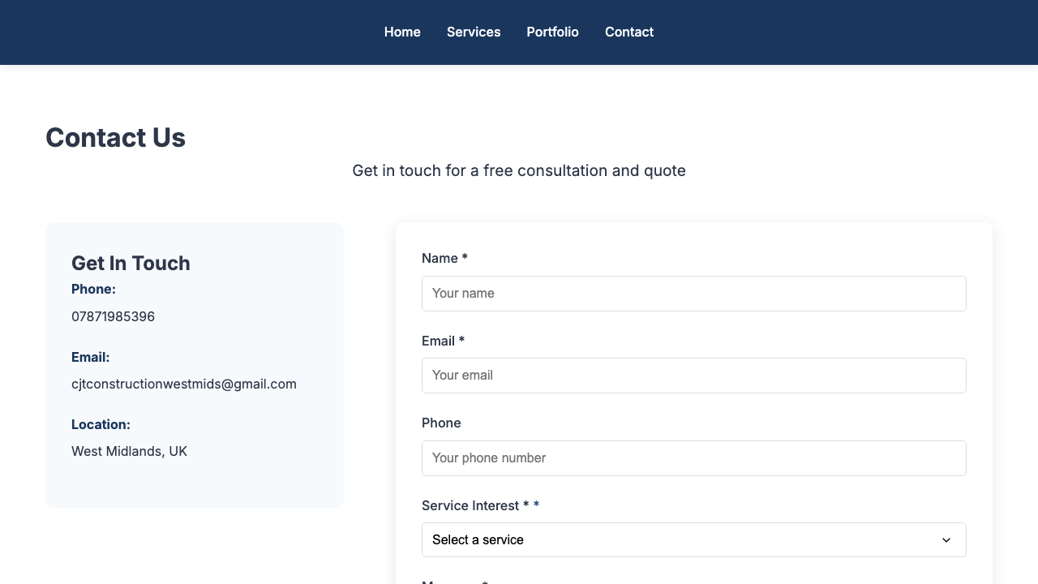Focus the Your phone number field

tap(694, 458)
